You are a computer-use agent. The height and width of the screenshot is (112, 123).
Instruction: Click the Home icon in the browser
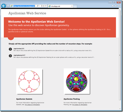[113, 6]
